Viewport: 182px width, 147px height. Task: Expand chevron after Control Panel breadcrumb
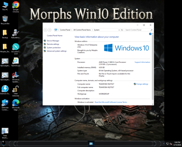tap(72, 30)
